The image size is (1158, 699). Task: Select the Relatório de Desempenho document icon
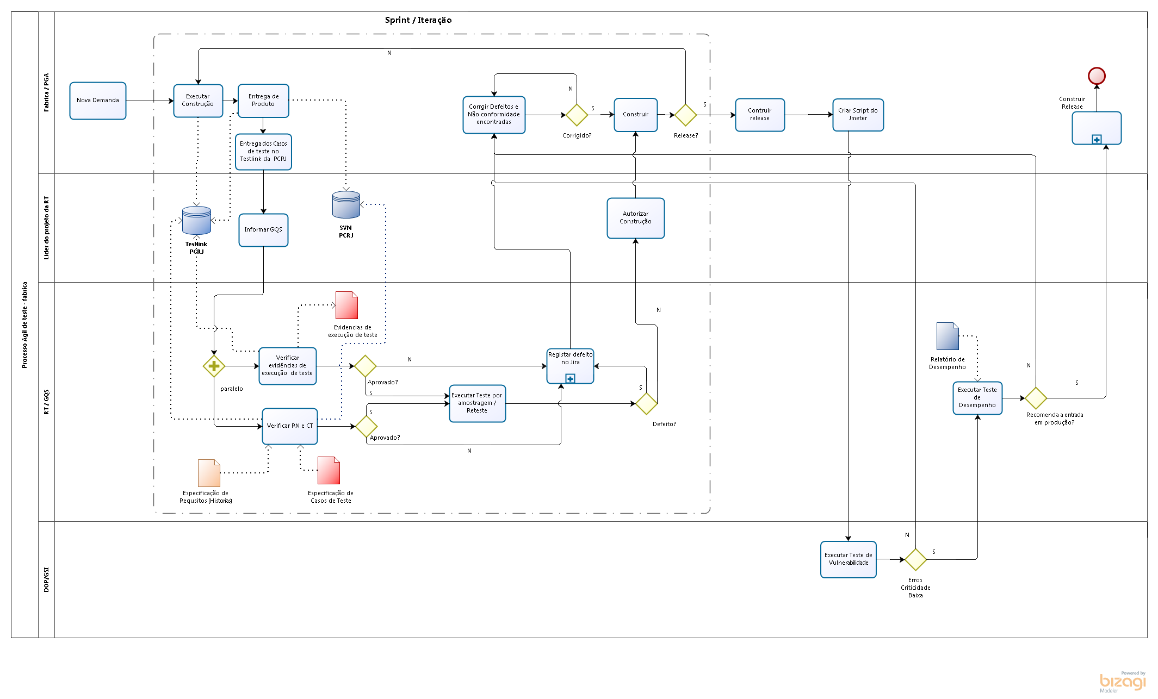point(947,336)
